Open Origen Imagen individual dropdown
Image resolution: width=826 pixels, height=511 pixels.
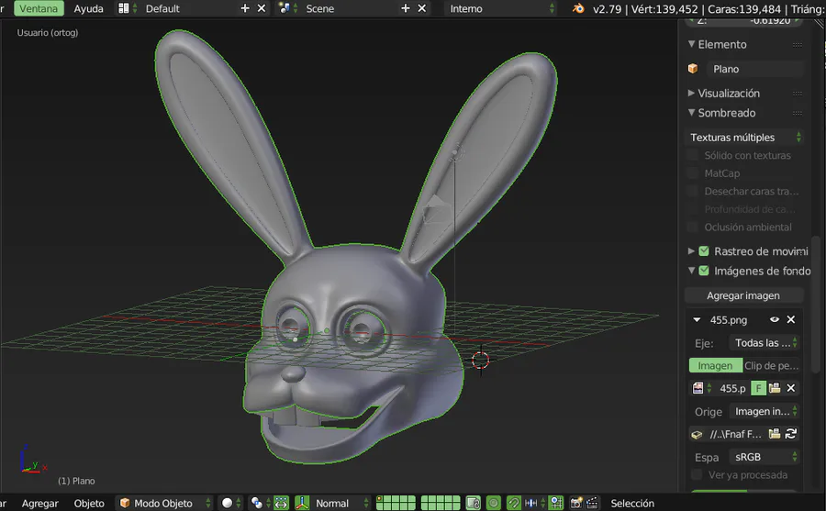pos(764,411)
